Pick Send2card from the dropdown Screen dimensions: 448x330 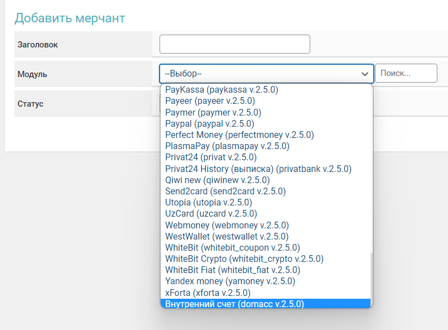[x=225, y=191]
